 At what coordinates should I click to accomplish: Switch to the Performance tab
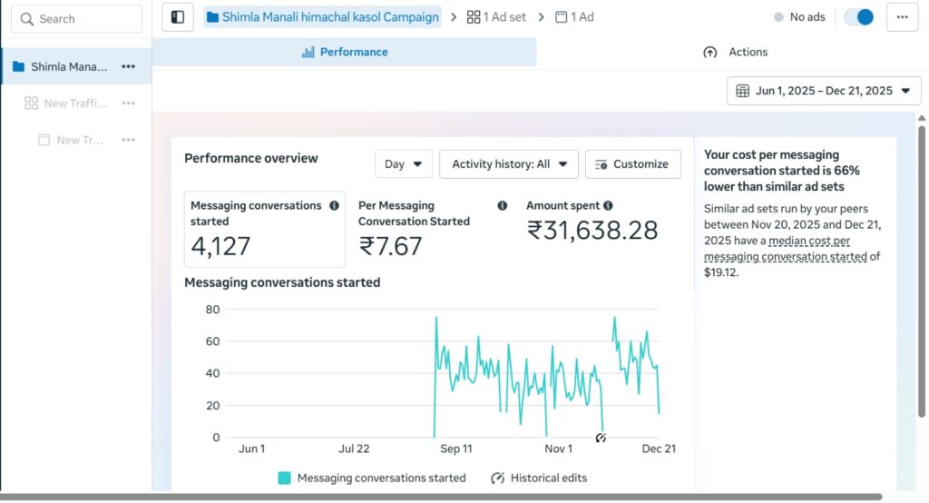click(x=345, y=53)
